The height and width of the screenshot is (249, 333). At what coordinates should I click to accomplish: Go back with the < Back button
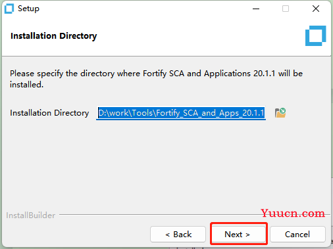[x=178, y=234]
